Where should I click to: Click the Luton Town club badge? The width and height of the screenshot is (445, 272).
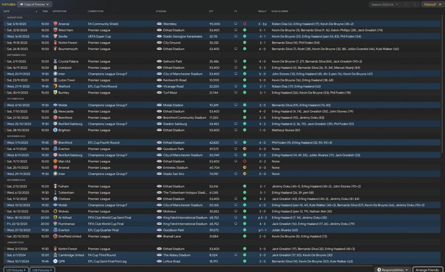click(55, 80)
